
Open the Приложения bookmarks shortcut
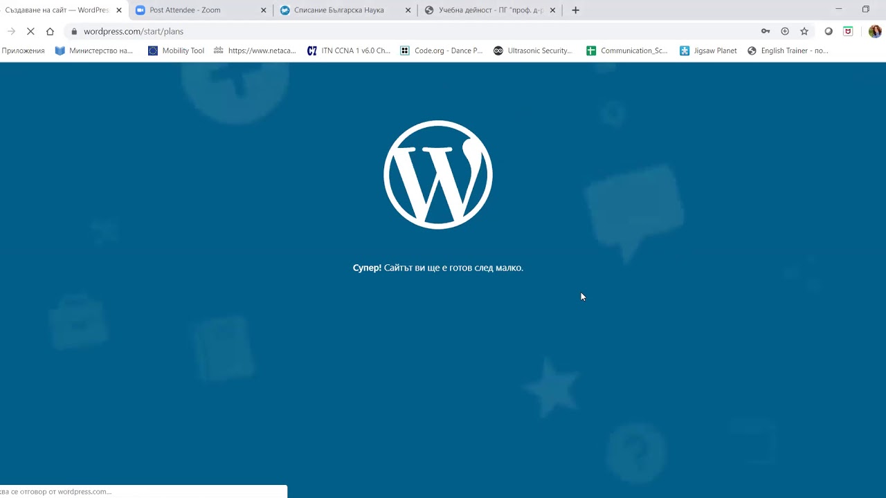coord(23,50)
